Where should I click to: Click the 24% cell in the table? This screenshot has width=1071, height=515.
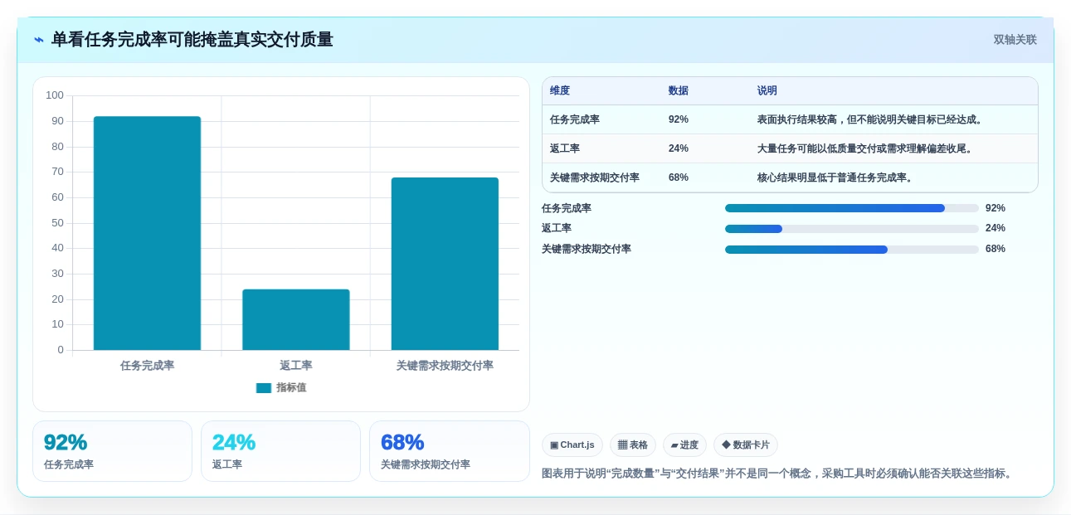[x=679, y=148]
